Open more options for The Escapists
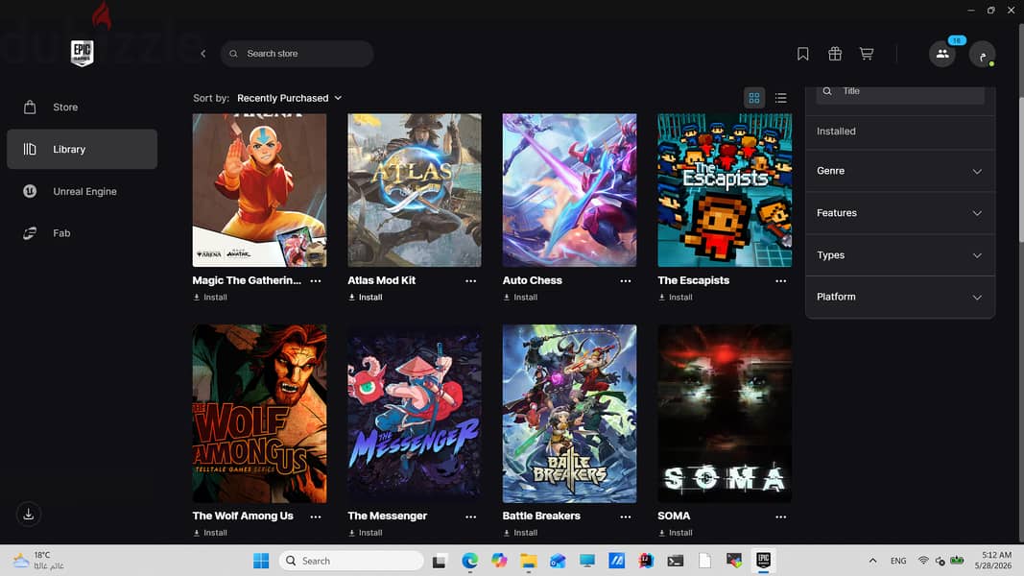1024x576 pixels. click(781, 281)
